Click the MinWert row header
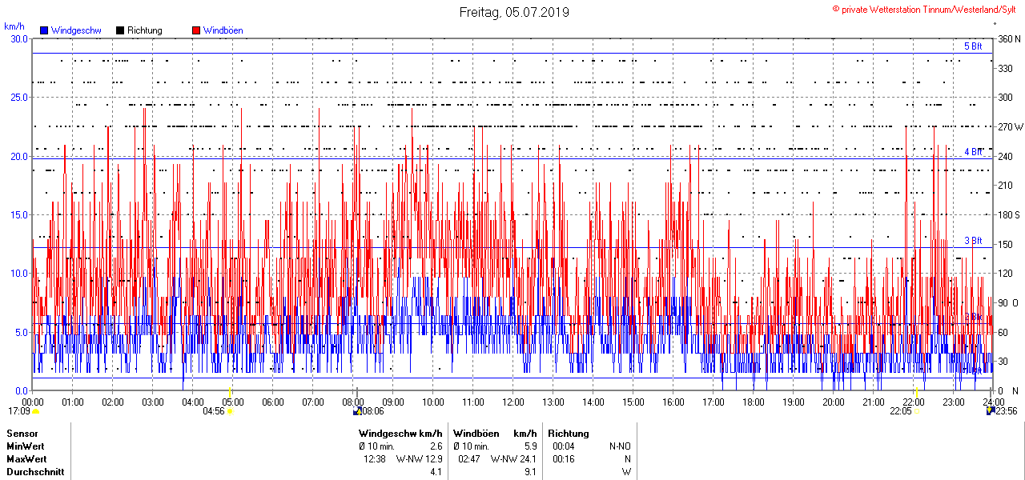Viewport: 1025px width, 480px height. [26, 446]
